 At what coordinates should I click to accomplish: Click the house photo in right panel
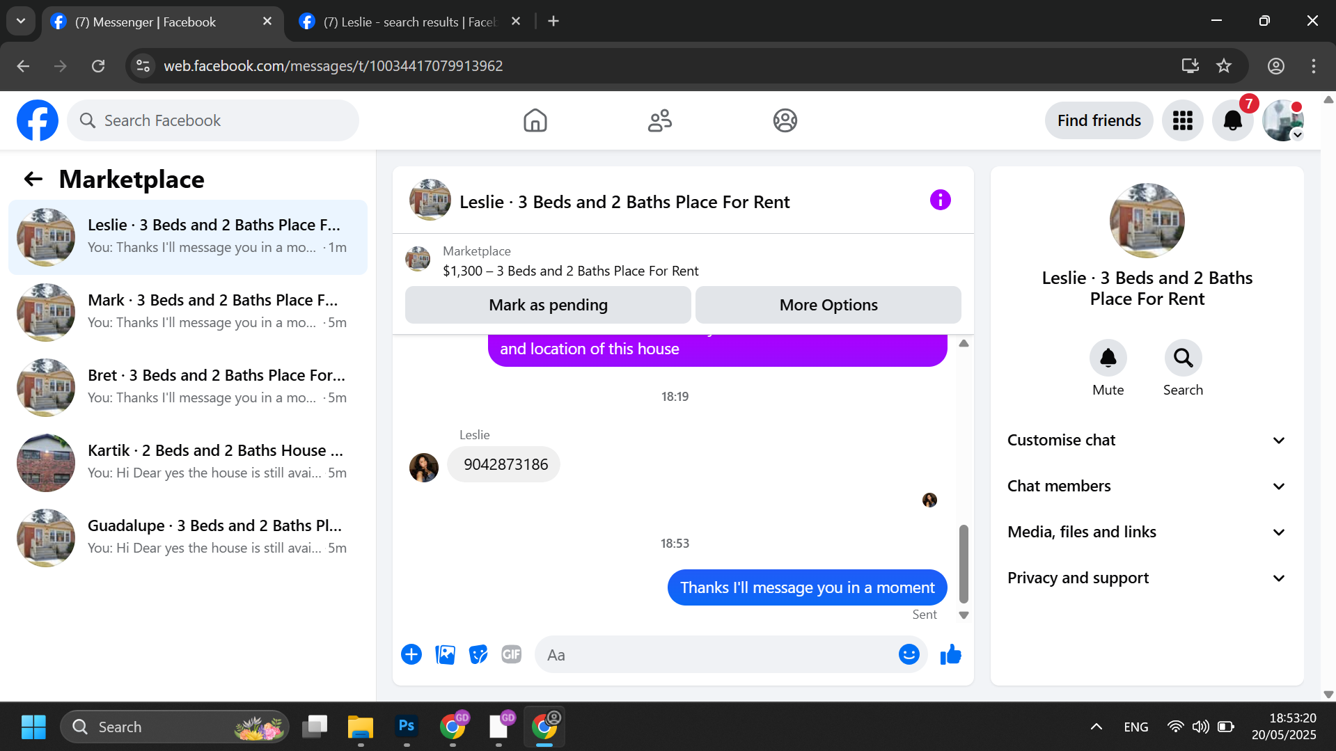coord(1147,221)
